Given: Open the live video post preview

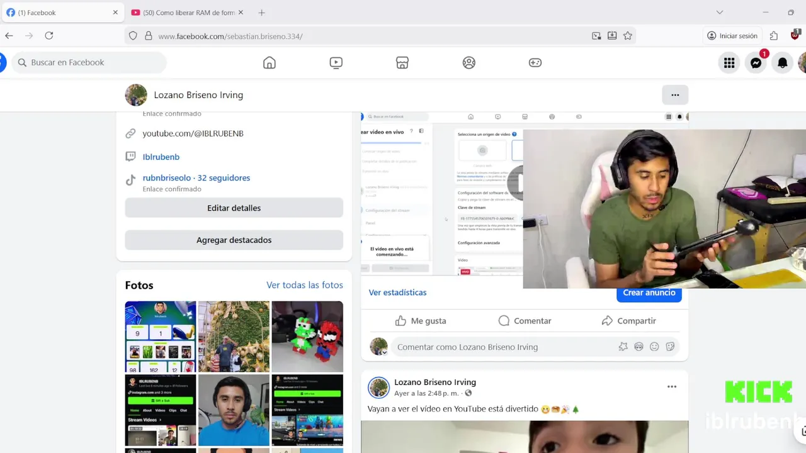Looking at the screenshot, I should pos(442,194).
